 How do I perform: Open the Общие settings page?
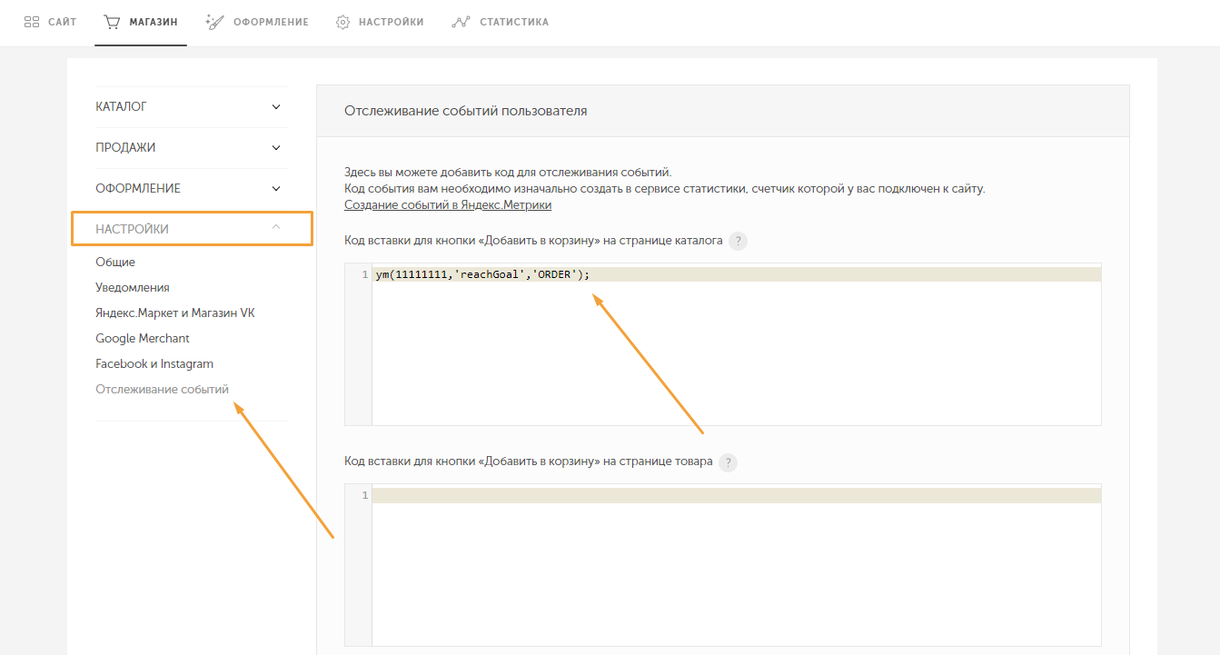115,262
